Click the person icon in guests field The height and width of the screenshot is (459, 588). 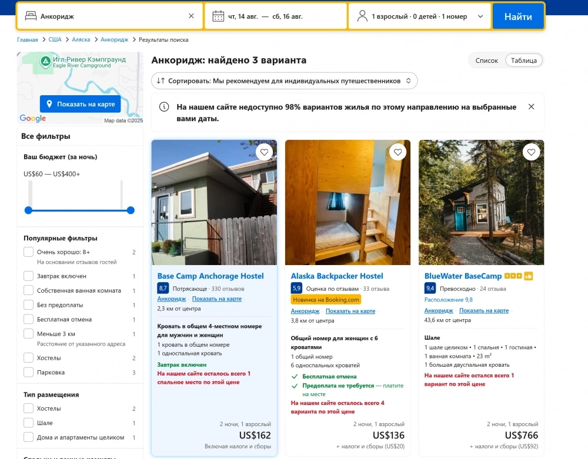click(x=363, y=16)
